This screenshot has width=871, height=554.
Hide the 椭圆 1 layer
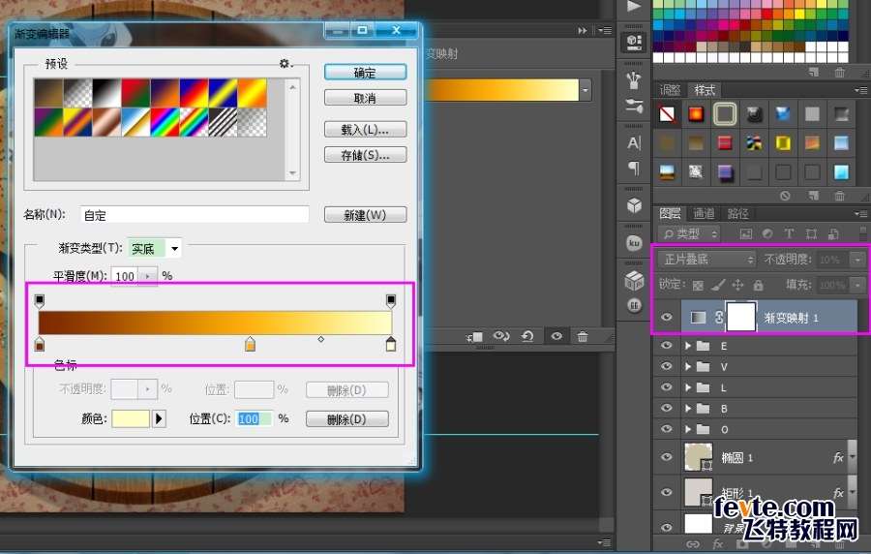click(x=666, y=457)
